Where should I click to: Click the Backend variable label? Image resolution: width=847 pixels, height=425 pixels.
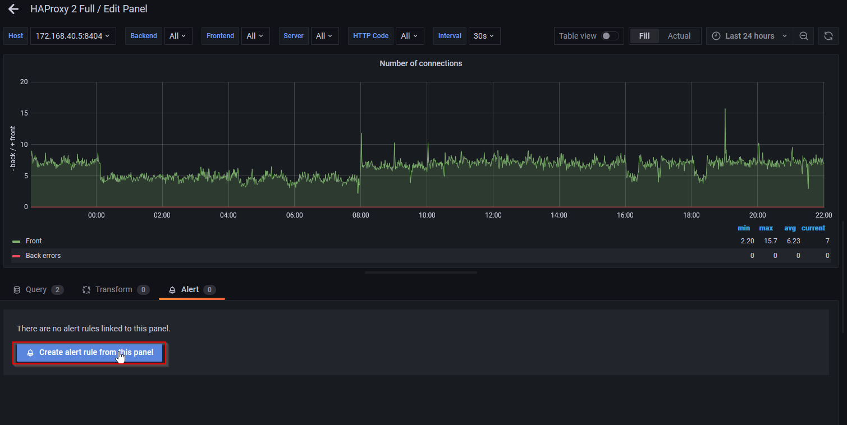tap(144, 36)
